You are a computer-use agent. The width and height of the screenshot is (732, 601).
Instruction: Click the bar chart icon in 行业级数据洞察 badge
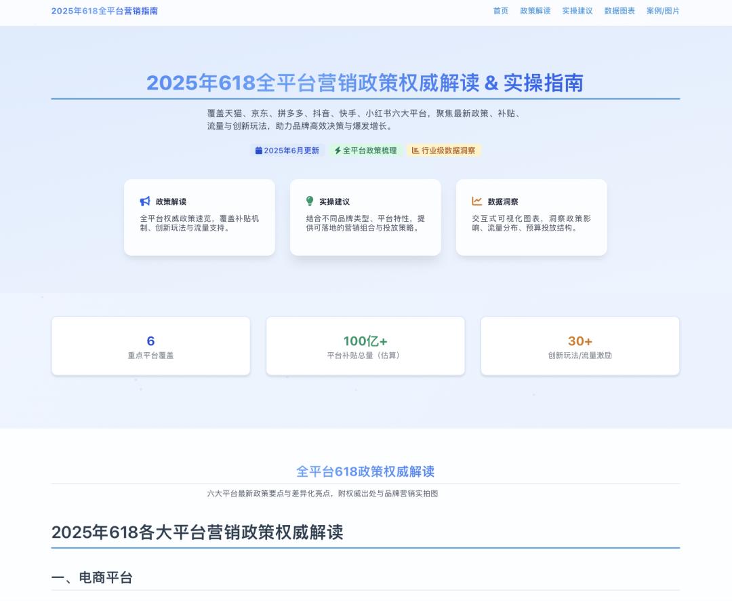[x=415, y=151]
